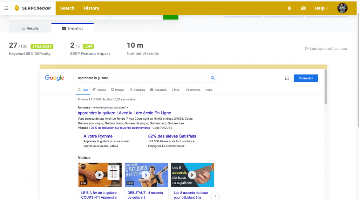Image resolution: width=359 pixels, height=199 pixels.
Task: Click the page's main vertical scrollbar
Action: tap(358, 71)
